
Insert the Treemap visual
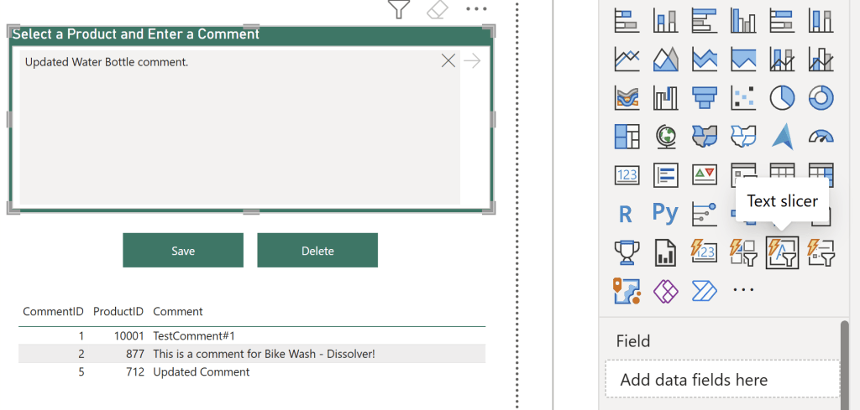(x=627, y=136)
